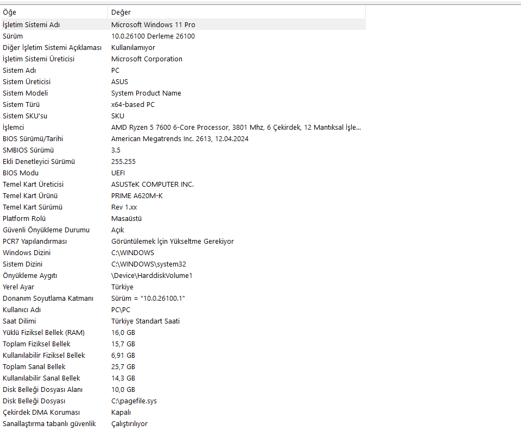
Task: Select 'Ekli Denetleyici Sürümü' row label
Action: pos(39,162)
